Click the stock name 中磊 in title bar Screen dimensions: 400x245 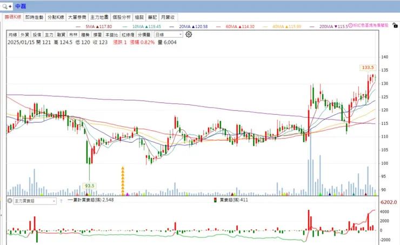21,6
